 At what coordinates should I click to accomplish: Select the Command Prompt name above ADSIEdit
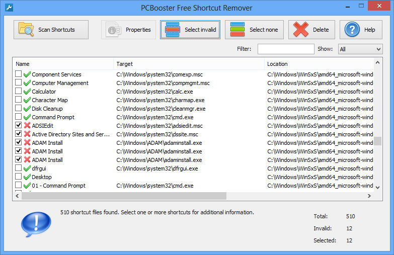click(53, 117)
